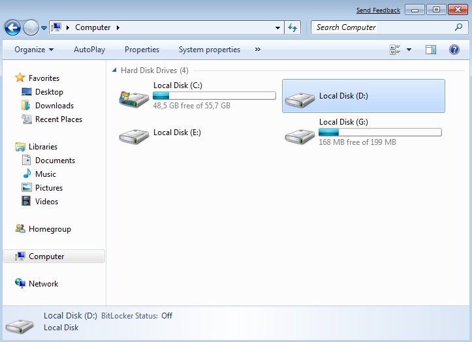472x342 pixels.
Task: Open the view options dropdown arrow
Action: pyautogui.click(x=409, y=50)
